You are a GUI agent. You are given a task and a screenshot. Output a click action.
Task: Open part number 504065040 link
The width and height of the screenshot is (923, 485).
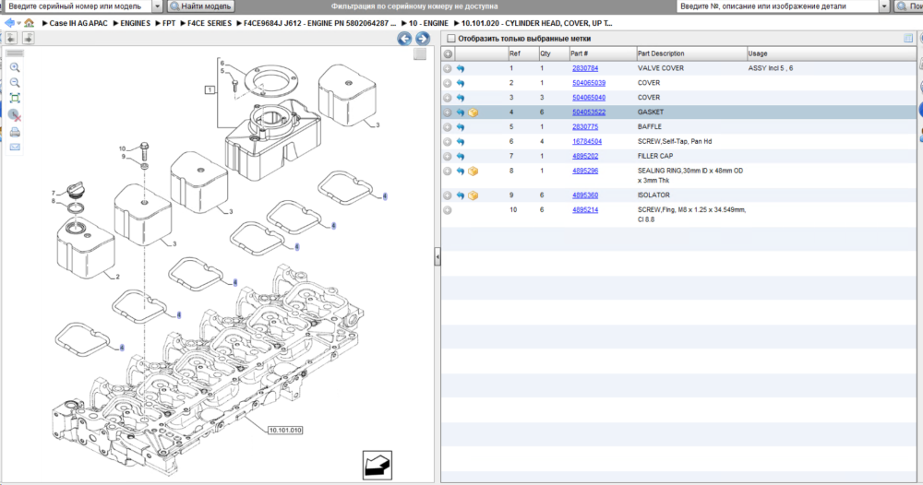589,98
